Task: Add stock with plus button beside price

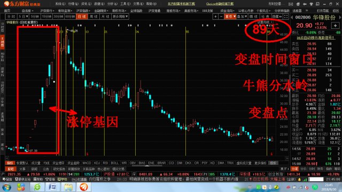Action: pos(335,26)
